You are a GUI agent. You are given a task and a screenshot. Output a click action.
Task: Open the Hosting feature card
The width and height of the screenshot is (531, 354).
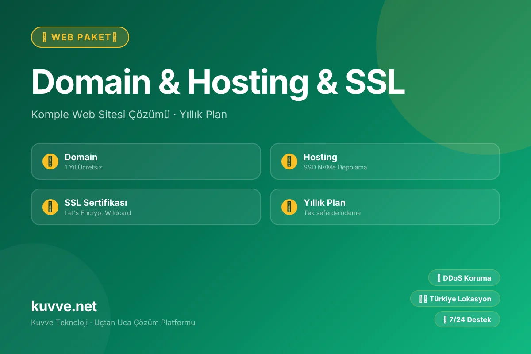tap(385, 161)
